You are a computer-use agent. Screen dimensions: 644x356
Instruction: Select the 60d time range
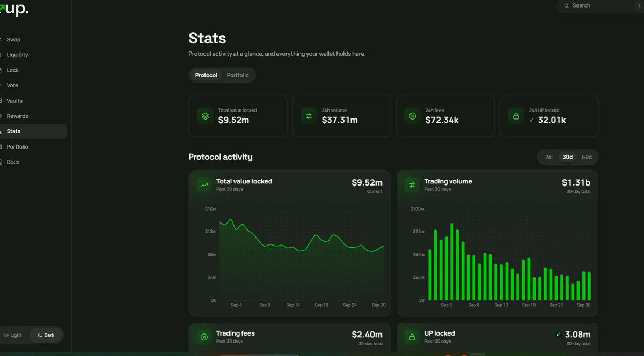[x=587, y=157]
